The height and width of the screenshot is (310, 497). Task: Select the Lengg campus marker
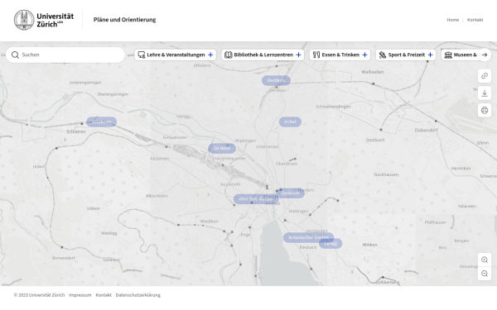coord(331,244)
